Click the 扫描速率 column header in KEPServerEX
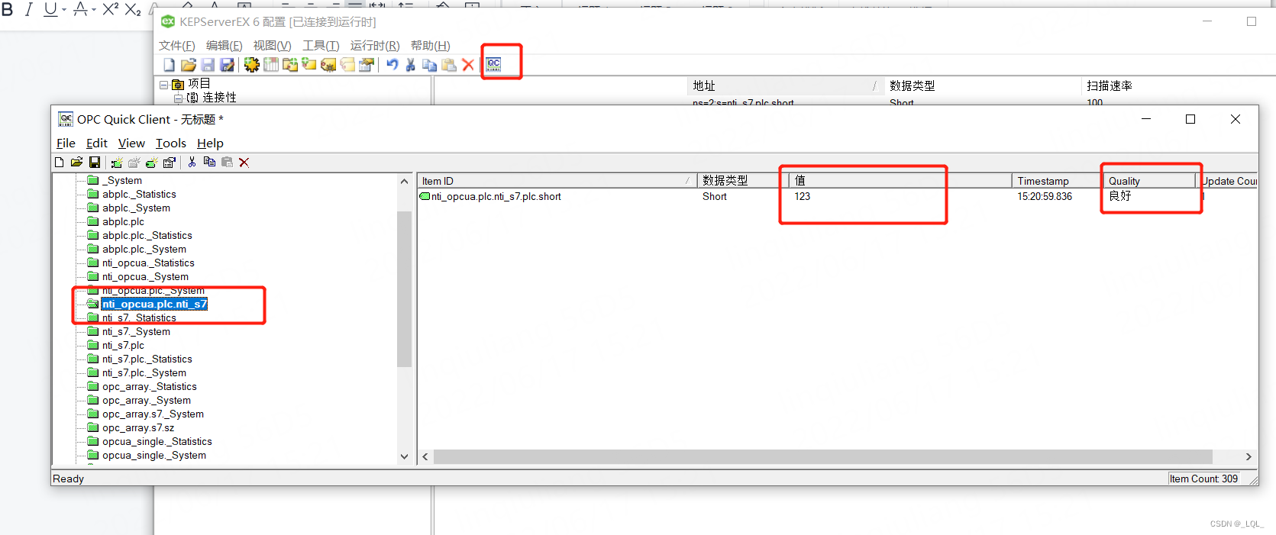Screen dimensions: 1276x535 click(x=1178, y=85)
